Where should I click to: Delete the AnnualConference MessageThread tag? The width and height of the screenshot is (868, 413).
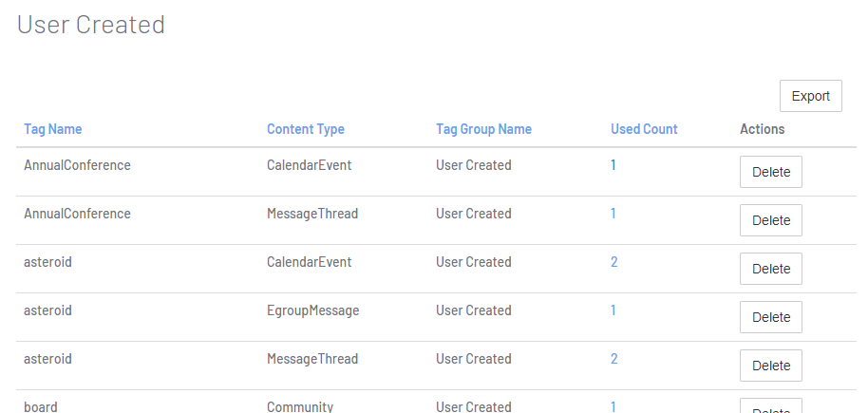[770, 220]
